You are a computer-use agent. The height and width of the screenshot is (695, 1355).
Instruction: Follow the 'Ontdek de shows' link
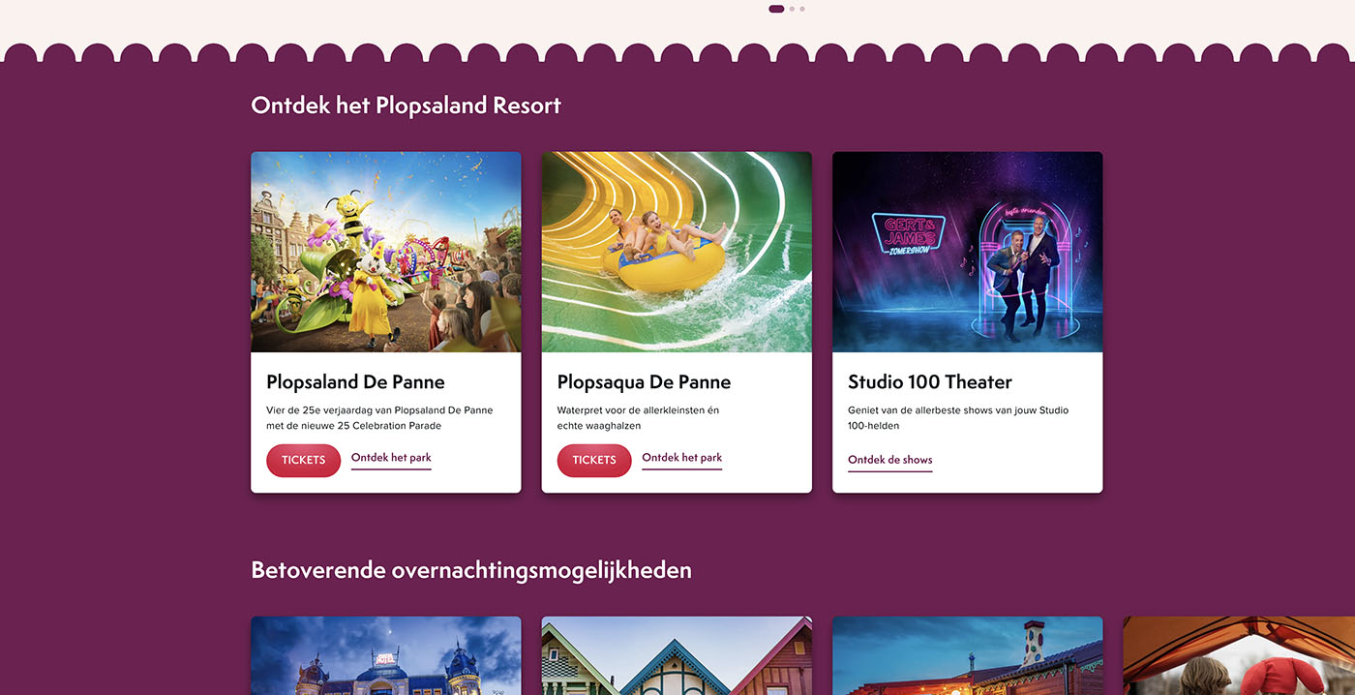tap(890, 461)
